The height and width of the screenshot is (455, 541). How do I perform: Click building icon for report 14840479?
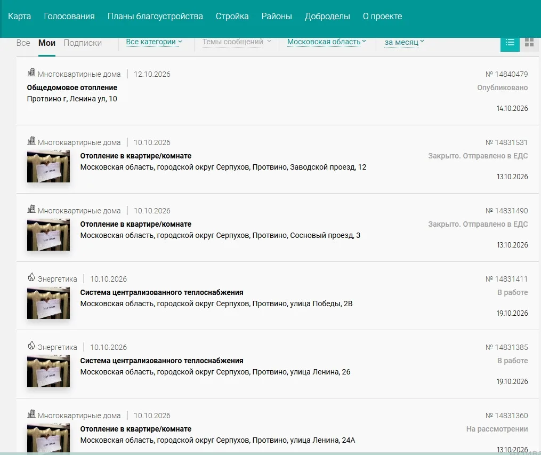coord(31,73)
